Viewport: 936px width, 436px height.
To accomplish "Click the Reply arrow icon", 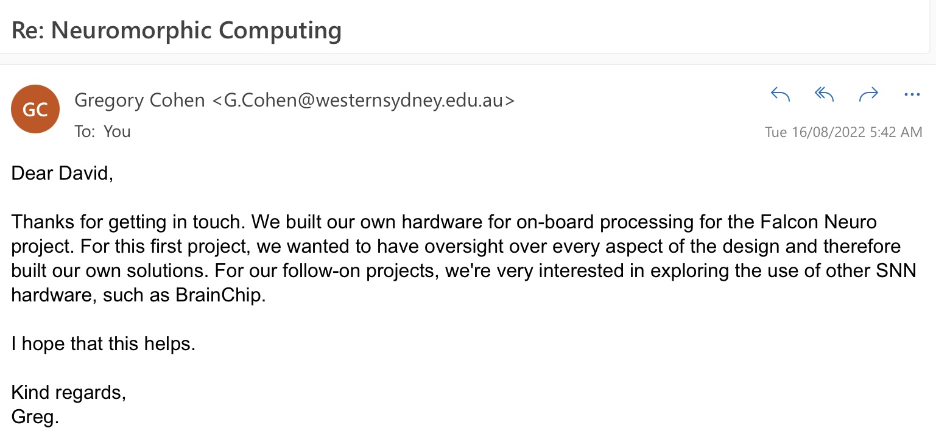I will (780, 94).
